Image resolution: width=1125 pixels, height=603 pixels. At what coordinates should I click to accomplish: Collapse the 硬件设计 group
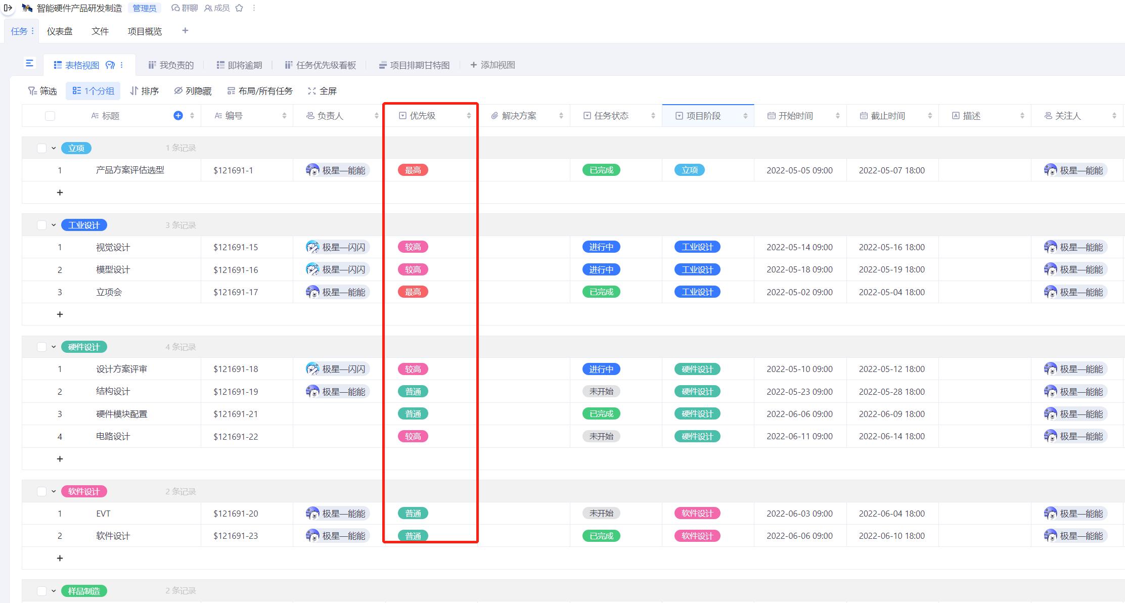[x=52, y=346]
